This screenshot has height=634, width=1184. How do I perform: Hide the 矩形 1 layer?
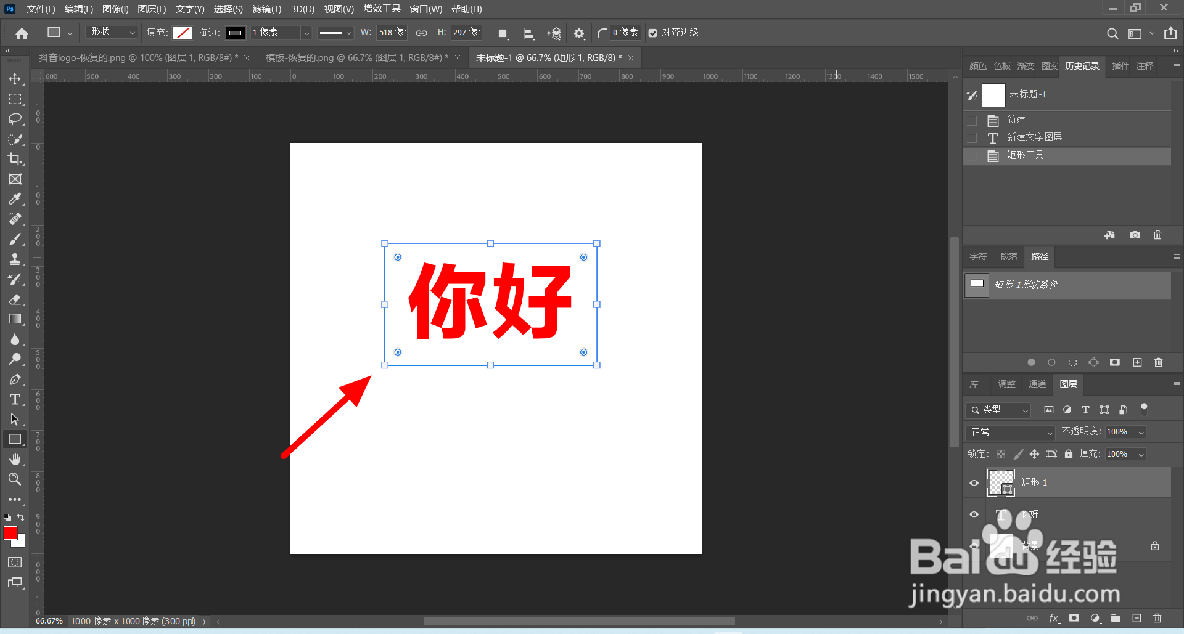click(x=974, y=482)
